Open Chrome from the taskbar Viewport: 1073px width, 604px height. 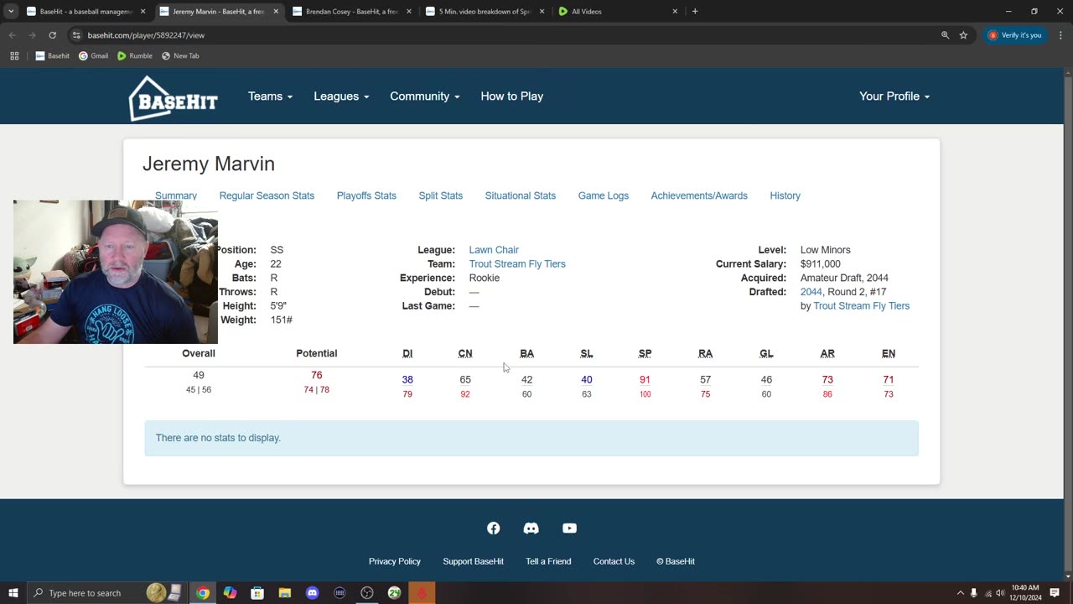203,593
